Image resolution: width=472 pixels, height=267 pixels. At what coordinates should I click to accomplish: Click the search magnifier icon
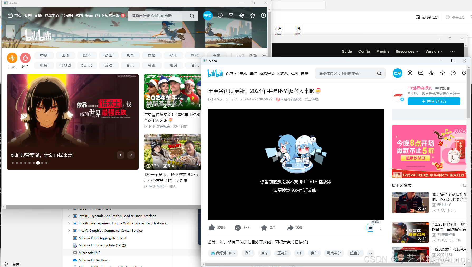point(379,73)
